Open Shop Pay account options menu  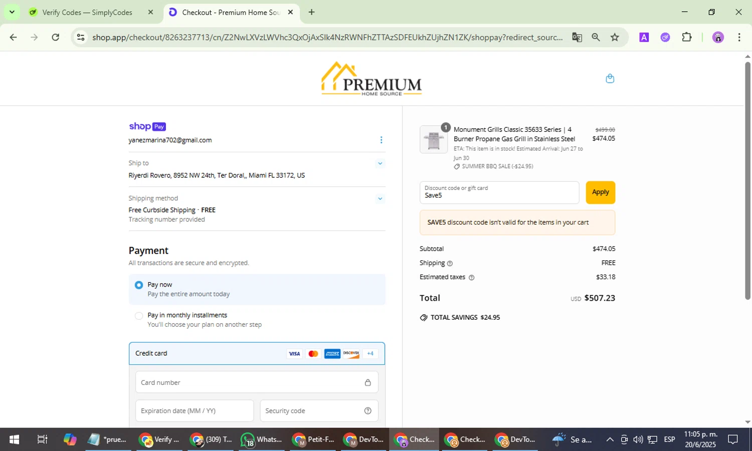(381, 140)
